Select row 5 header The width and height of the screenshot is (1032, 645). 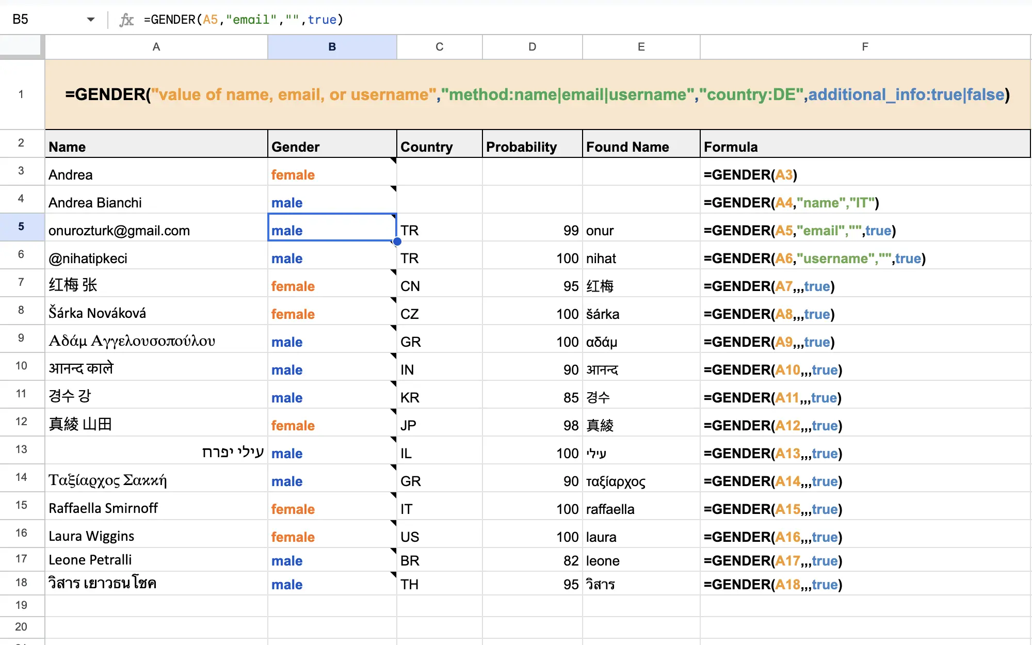point(22,227)
